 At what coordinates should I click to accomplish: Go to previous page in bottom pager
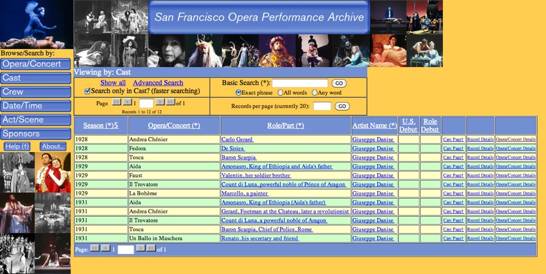point(106,248)
